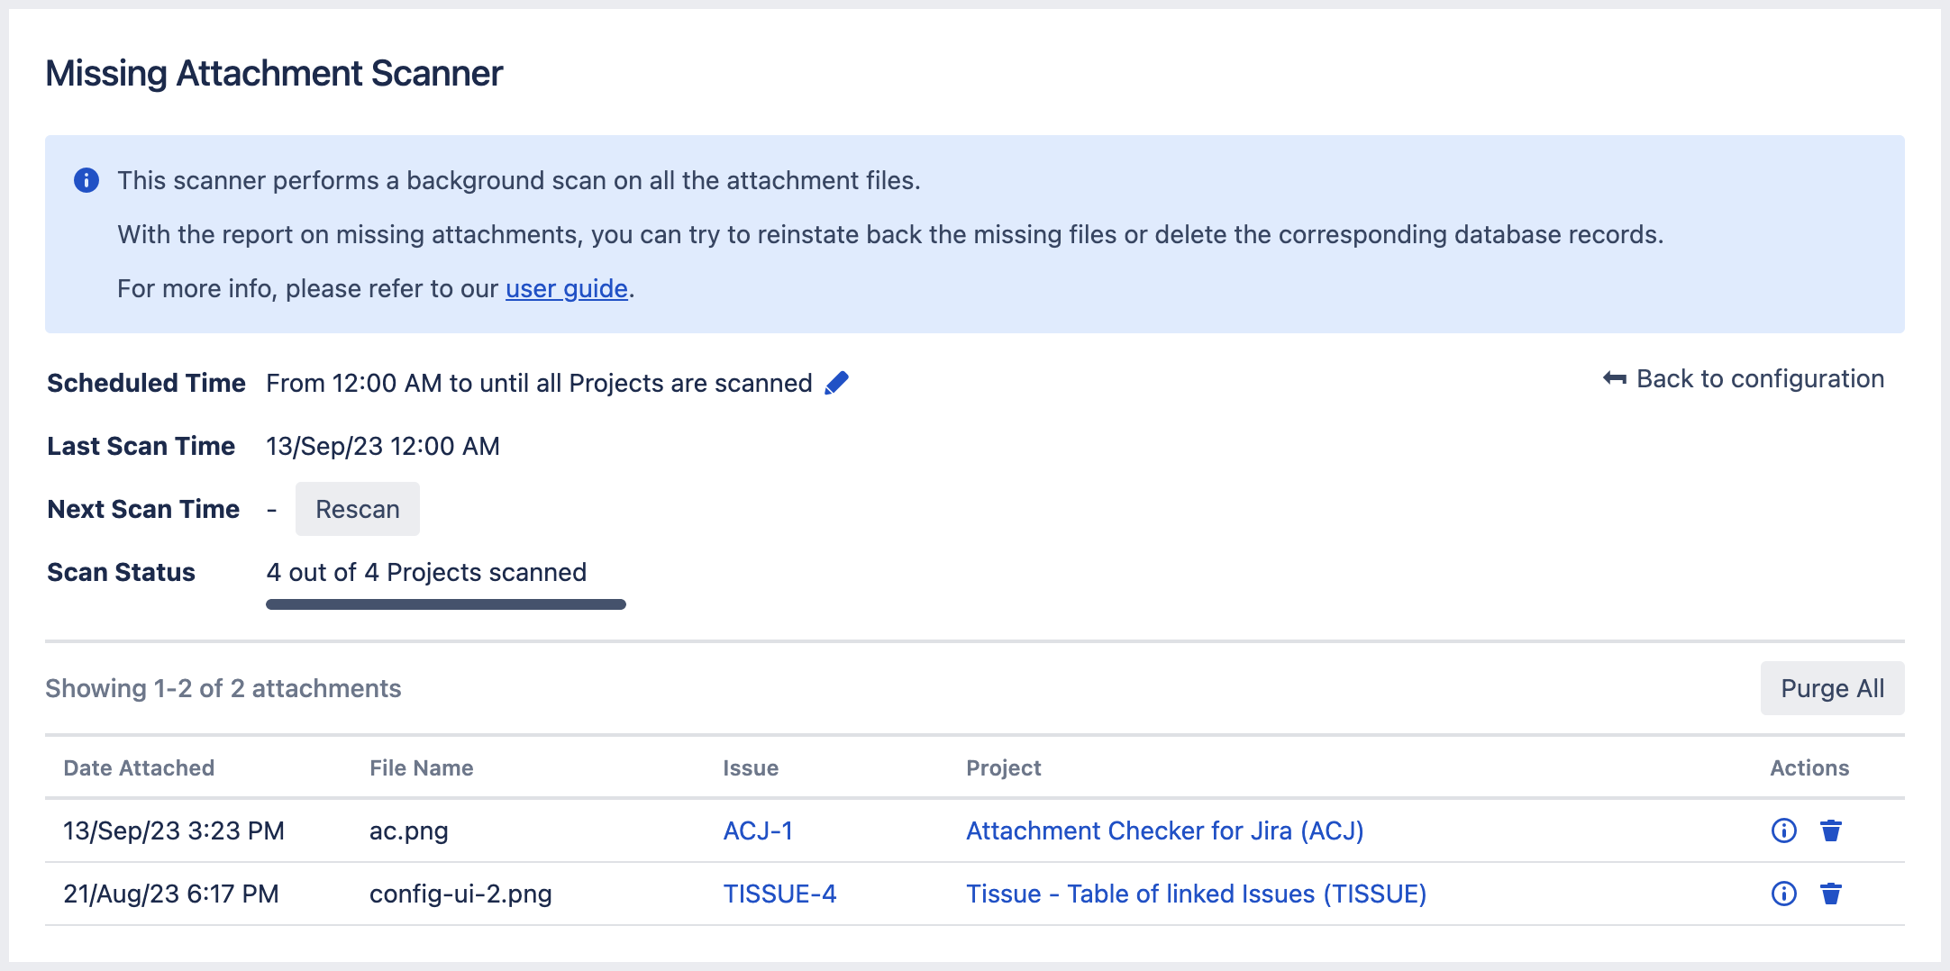The width and height of the screenshot is (1950, 971).
Task: Click the blue info icon in banner
Action: [x=87, y=180]
